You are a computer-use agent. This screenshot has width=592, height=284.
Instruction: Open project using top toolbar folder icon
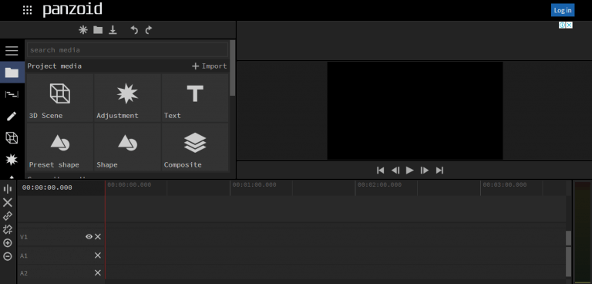click(98, 30)
